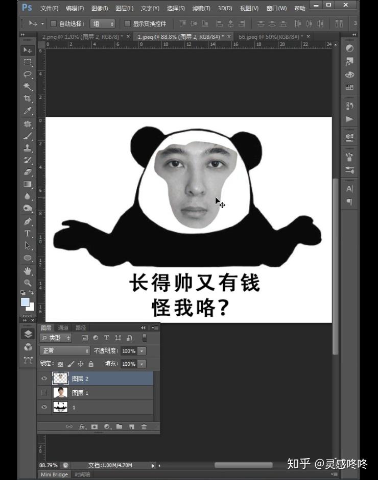This screenshot has height=480, width=378.
Task: Collapse the Layers panel double arrows
Action: click(143, 327)
